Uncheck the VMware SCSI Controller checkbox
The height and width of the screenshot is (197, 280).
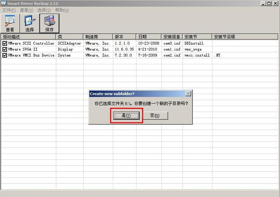coord(5,43)
